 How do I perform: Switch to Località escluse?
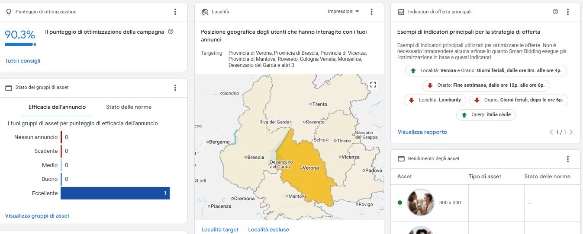[x=268, y=230]
